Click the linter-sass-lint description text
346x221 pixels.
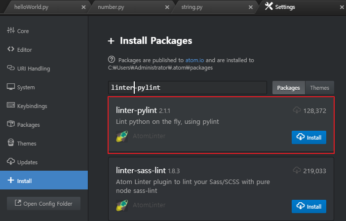pos(193,186)
